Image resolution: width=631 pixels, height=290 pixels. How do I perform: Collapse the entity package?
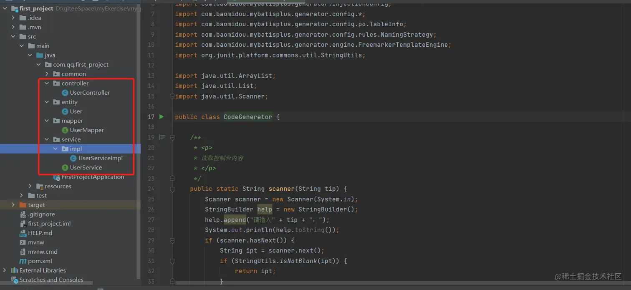click(47, 102)
